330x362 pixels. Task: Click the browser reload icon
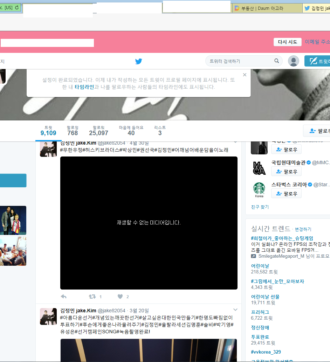17,7
